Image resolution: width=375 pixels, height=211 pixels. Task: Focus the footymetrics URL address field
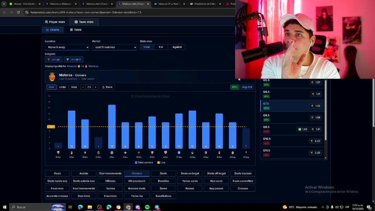click(x=86, y=12)
